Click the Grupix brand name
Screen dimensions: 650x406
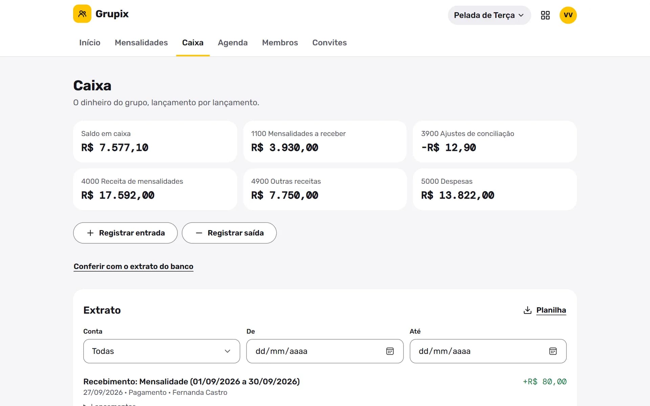[112, 14]
